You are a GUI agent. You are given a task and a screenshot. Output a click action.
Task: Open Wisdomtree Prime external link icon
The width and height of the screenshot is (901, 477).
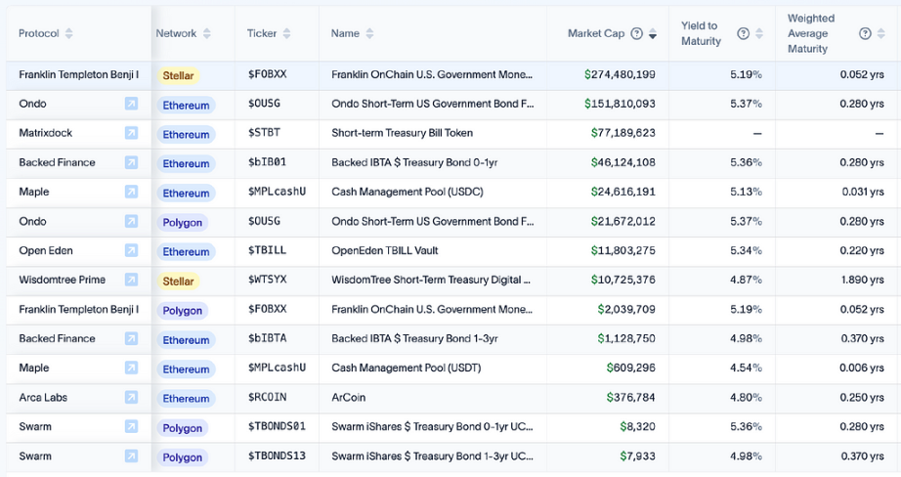pos(132,280)
